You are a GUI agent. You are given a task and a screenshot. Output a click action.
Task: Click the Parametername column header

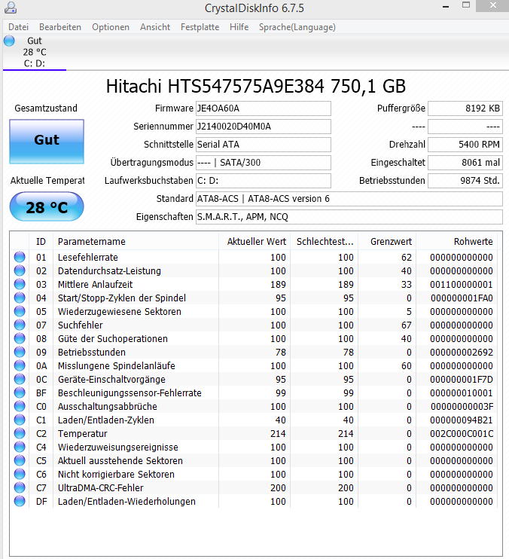[136, 242]
